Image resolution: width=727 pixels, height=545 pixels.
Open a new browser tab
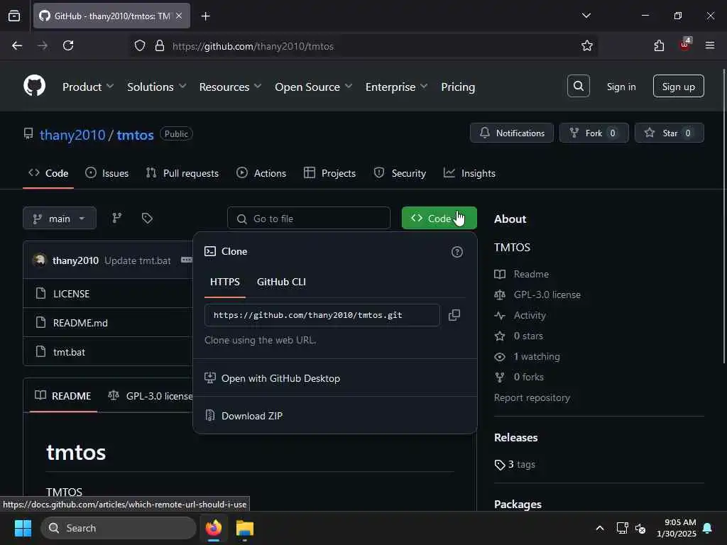[x=205, y=16]
